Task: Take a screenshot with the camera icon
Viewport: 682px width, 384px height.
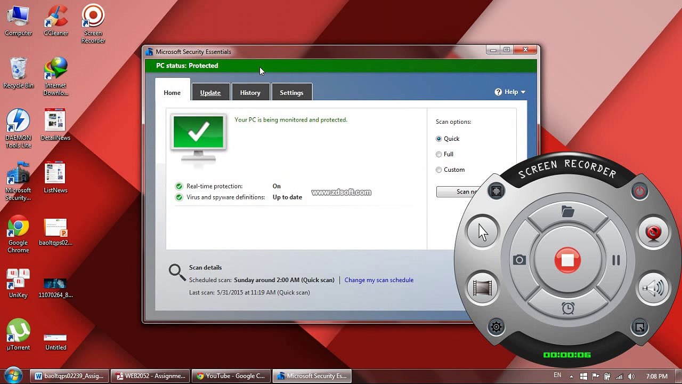Action: click(x=519, y=260)
